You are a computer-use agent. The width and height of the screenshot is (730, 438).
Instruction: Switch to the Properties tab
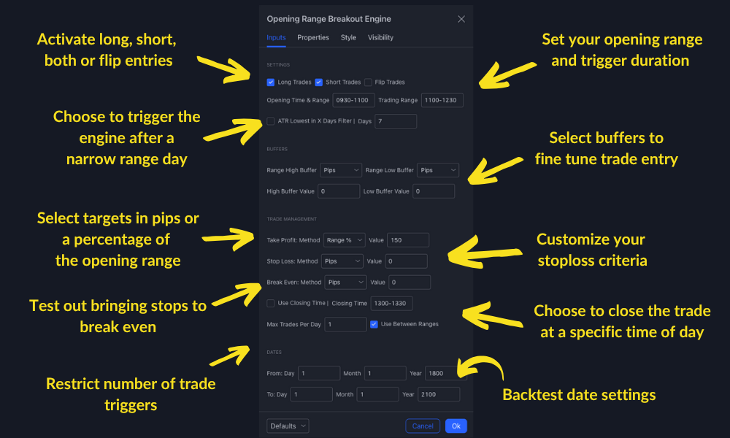[313, 37]
